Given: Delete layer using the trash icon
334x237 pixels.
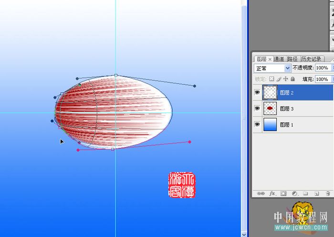Looking at the screenshot, I should 328,193.
